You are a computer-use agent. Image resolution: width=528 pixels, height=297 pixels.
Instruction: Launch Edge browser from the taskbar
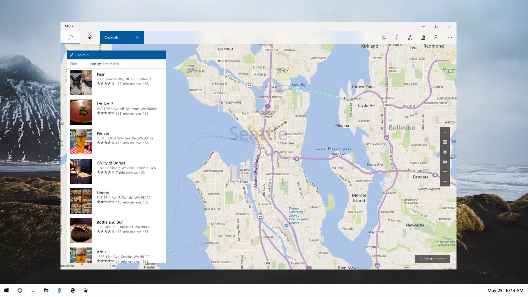(73, 290)
